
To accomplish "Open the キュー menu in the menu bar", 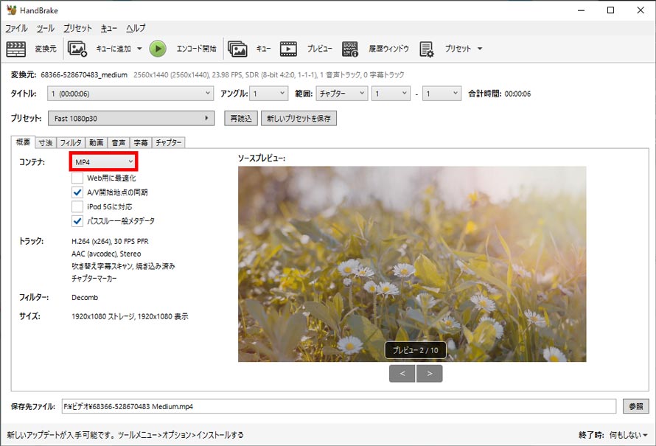I will click(109, 28).
